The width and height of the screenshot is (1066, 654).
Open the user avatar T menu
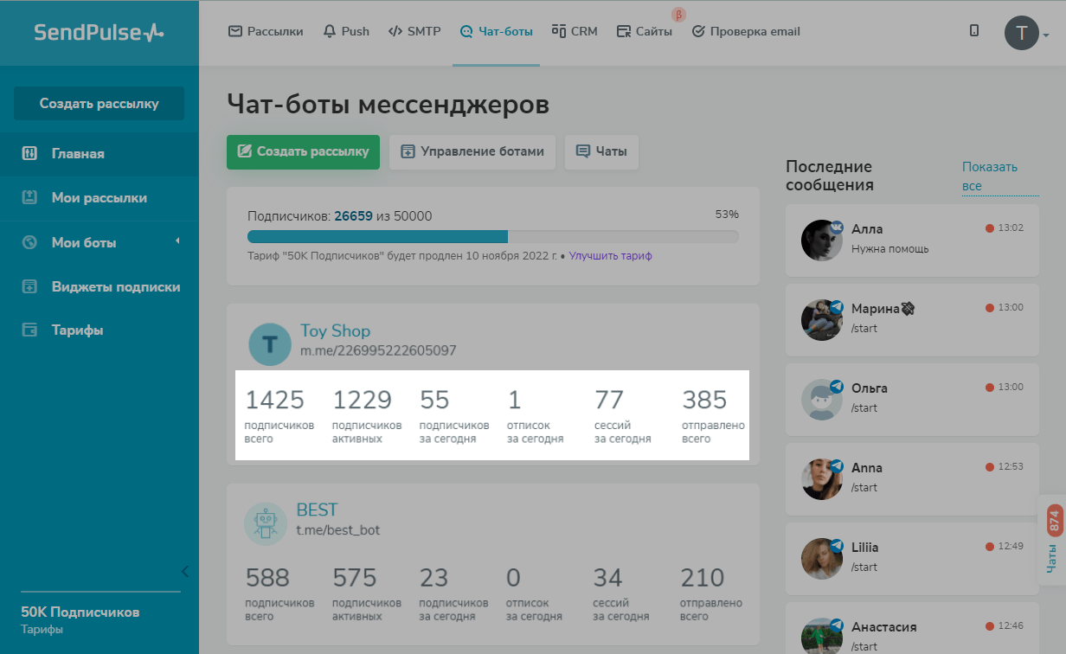tap(1026, 33)
